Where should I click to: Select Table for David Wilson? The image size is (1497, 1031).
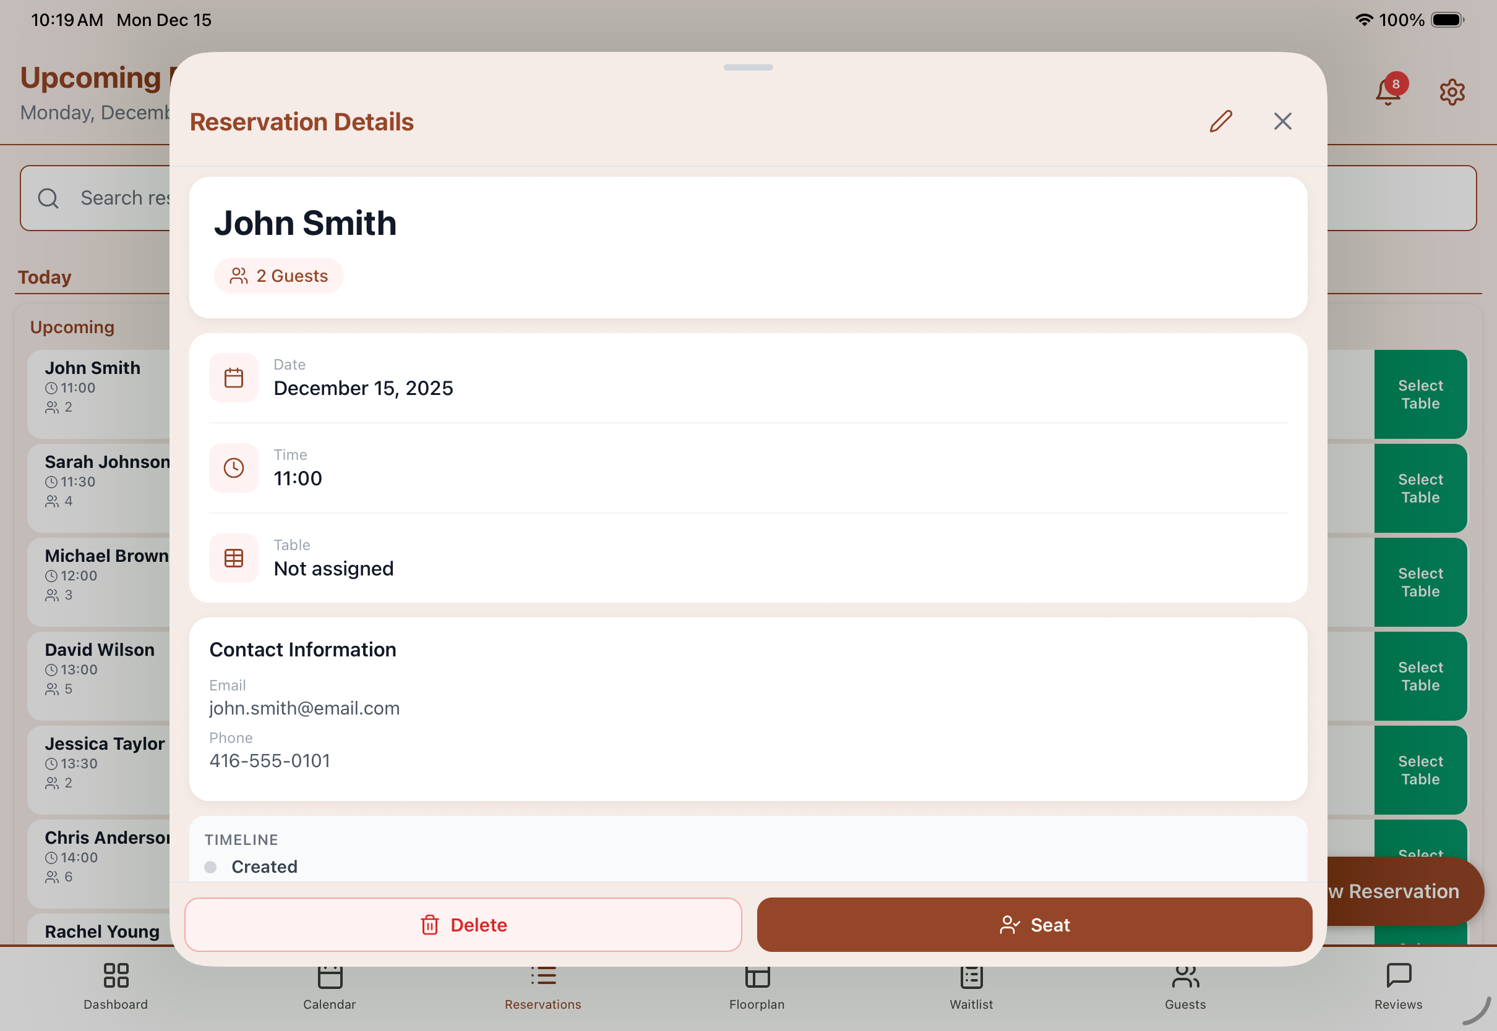click(x=1420, y=676)
